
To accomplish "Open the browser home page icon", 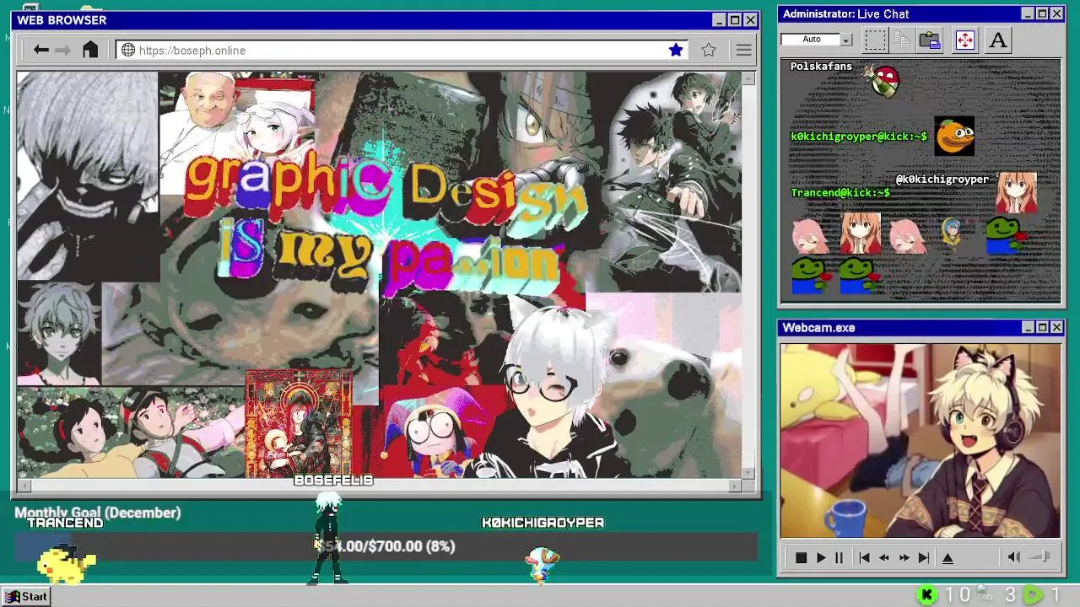I will coord(90,50).
